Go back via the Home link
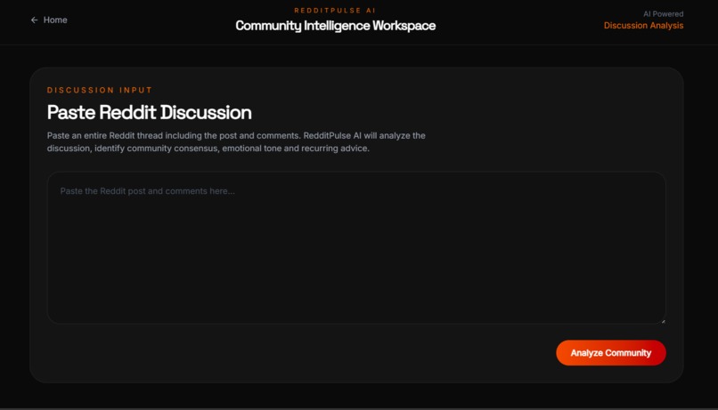 point(49,20)
